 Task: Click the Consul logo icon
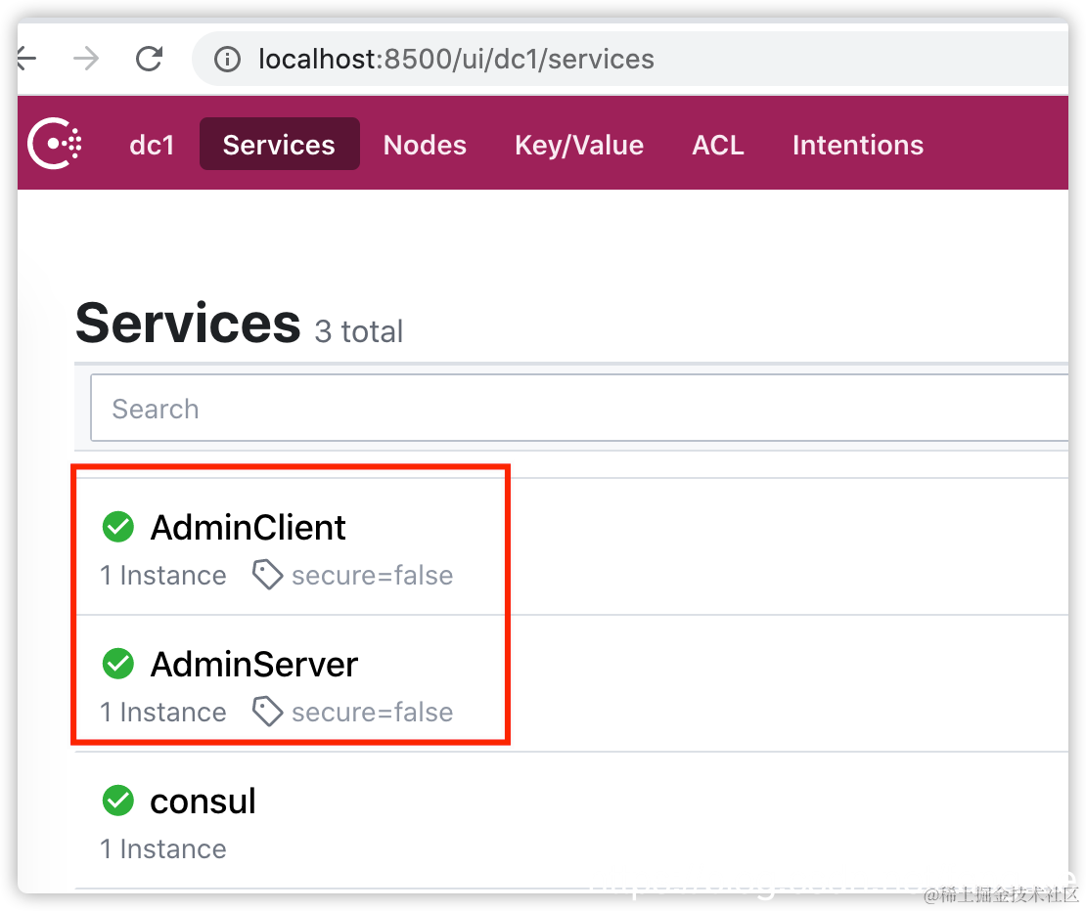pos(55,144)
